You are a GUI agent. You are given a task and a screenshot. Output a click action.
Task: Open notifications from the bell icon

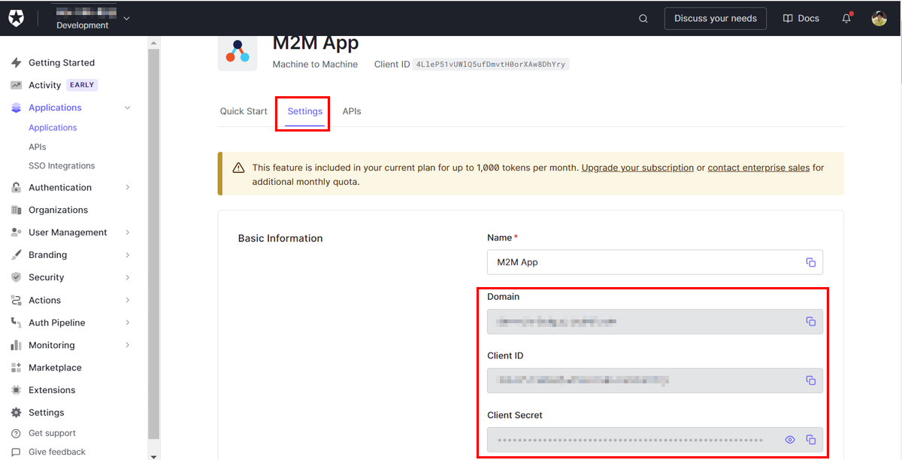click(x=846, y=17)
